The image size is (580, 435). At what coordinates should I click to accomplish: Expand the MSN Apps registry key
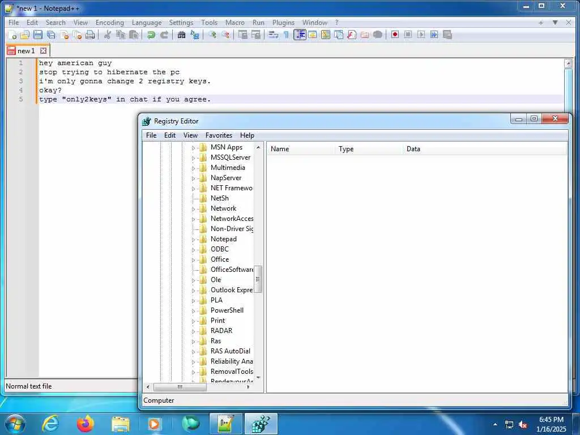click(x=193, y=148)
